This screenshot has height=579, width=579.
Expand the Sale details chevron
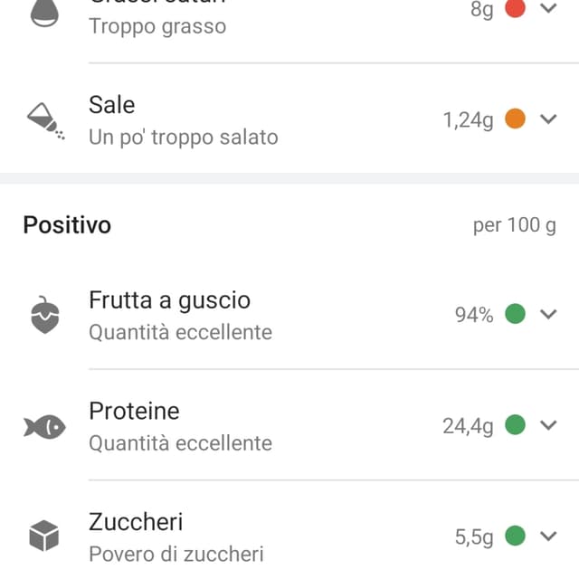[x=548, y=119]
